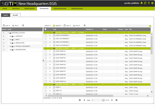Viewport: 155px width, 108px height.
Task: Click the help question mark icon
Action: [149, 3]
